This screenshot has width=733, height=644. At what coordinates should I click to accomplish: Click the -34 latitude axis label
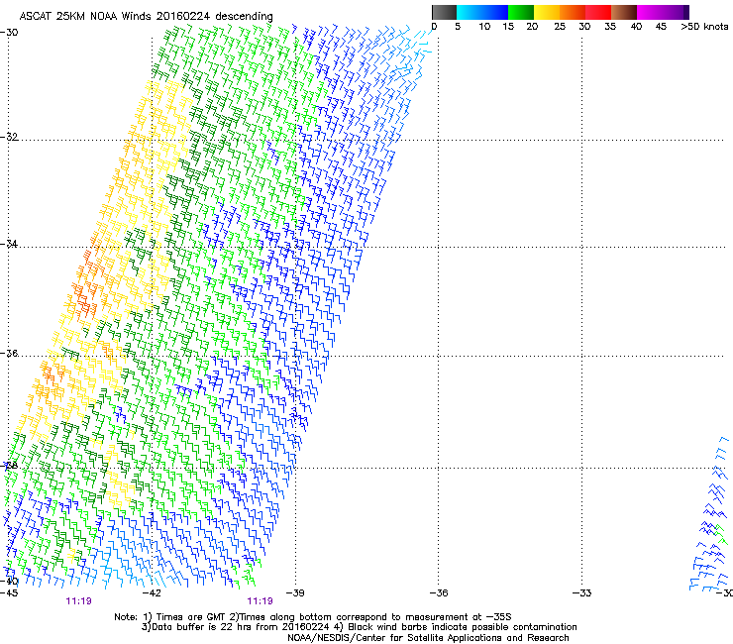coord(9,244)
